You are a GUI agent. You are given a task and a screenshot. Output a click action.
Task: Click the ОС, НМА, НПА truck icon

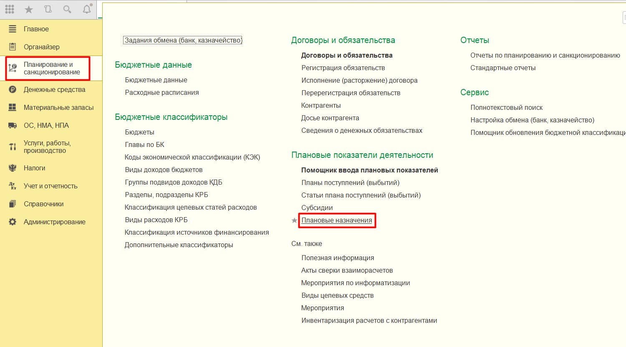(13, 125)
